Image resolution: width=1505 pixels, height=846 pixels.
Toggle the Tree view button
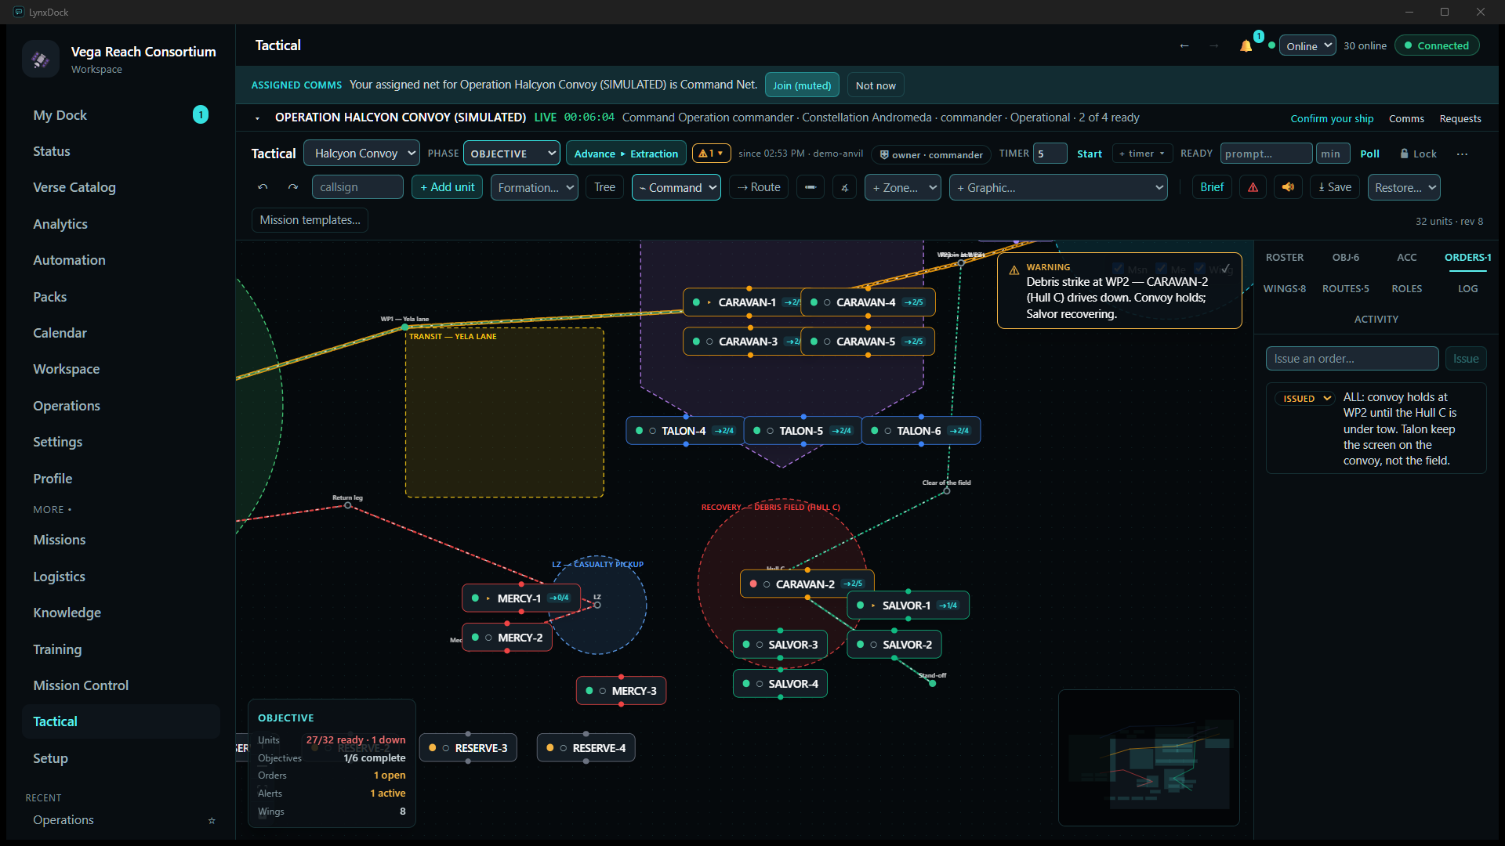(604, 187)
